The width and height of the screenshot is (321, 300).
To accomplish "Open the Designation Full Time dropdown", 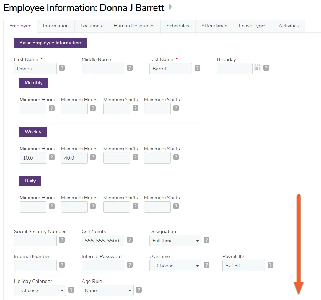I will click(175, 241).
